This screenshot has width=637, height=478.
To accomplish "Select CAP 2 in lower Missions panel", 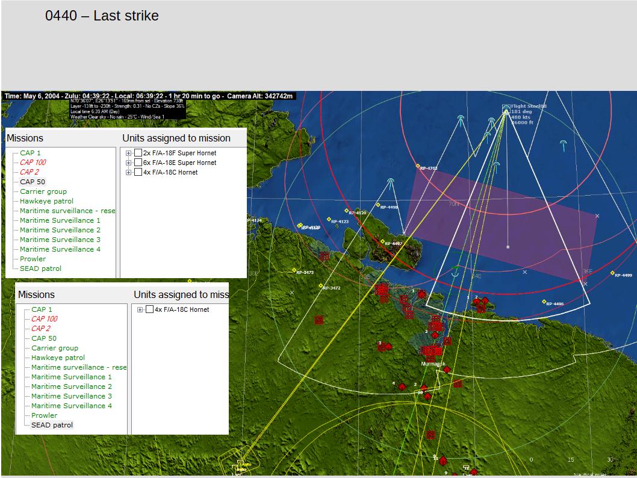I will [40, 329].
